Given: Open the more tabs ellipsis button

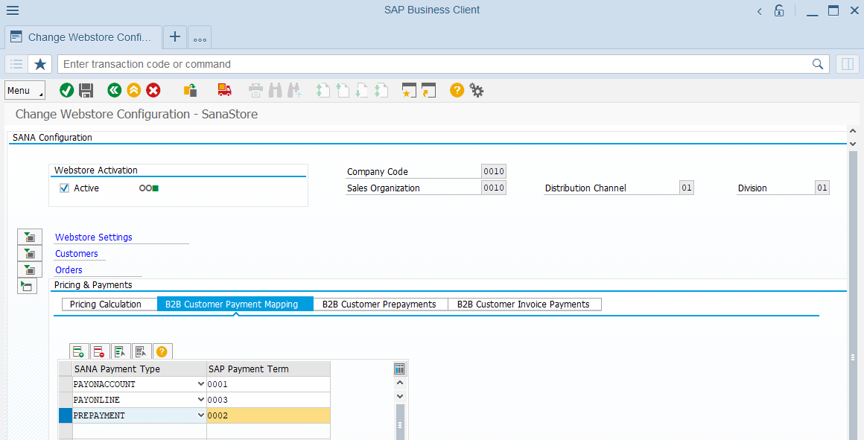Looking at the screenshot, I should [200, 38].
